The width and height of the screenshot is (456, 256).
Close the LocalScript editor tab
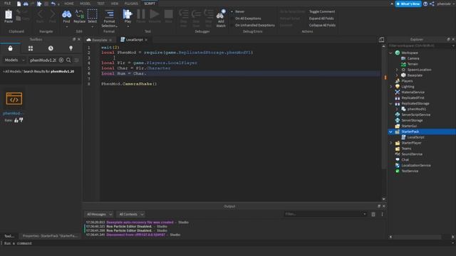point(146,40)
